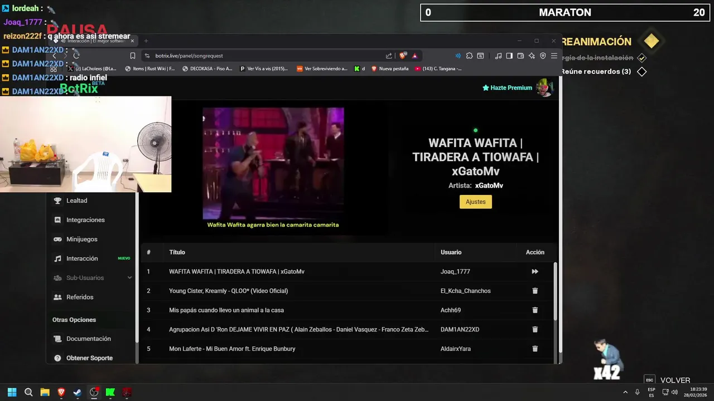Image resolution: width=714 pixels, height=401 pixels.
Task: Open the Lealtad trophy sidebar item
Action: 57,200
